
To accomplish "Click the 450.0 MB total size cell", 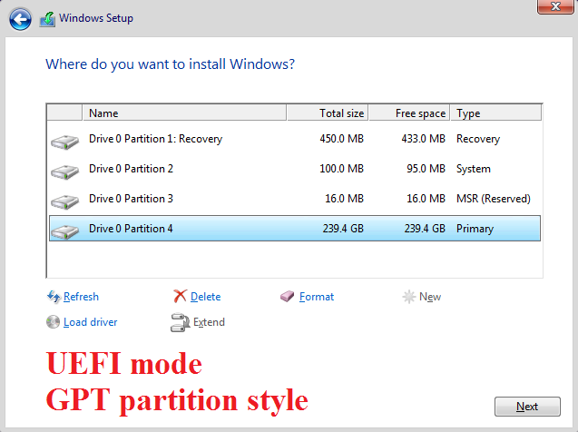I will coord(342,139).
